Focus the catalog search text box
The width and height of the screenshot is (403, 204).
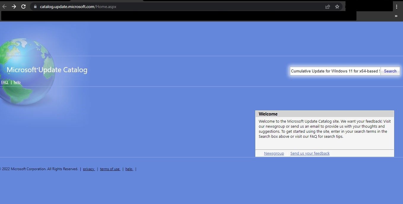(335, 71)
